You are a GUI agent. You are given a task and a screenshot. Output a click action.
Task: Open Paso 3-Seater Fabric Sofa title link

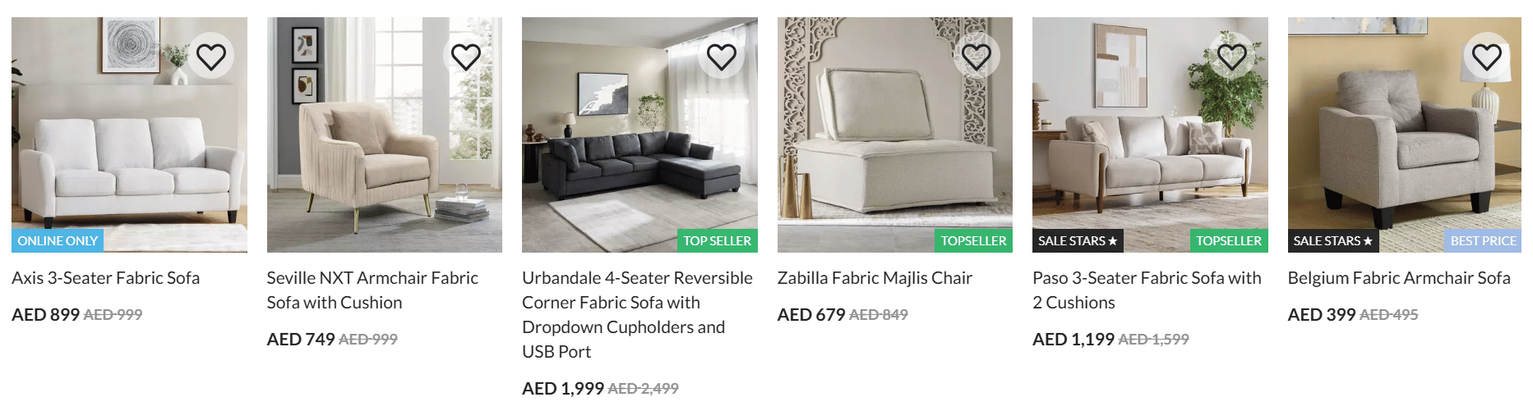tap(1147, 290)
